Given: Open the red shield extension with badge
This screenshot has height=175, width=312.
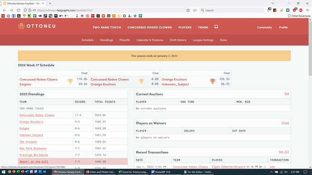Looking at the screenshot, I should tap(294, 10).
